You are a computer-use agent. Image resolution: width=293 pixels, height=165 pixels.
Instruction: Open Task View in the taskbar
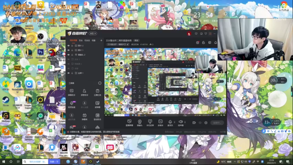click(x=18, y=161)
